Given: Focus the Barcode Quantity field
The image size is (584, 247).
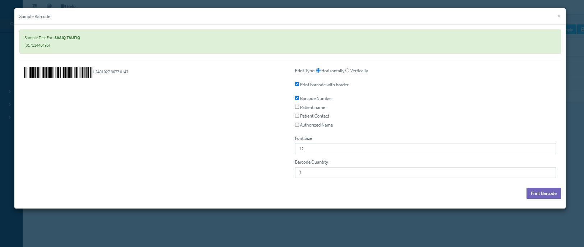Looking at the screenshot, I should (425, 173).
